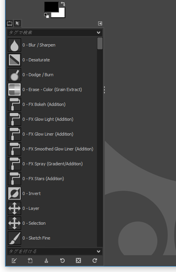Select the Desaturate tool preset
The height and width of the screenshot is (272, 176).
click(52, 60)
